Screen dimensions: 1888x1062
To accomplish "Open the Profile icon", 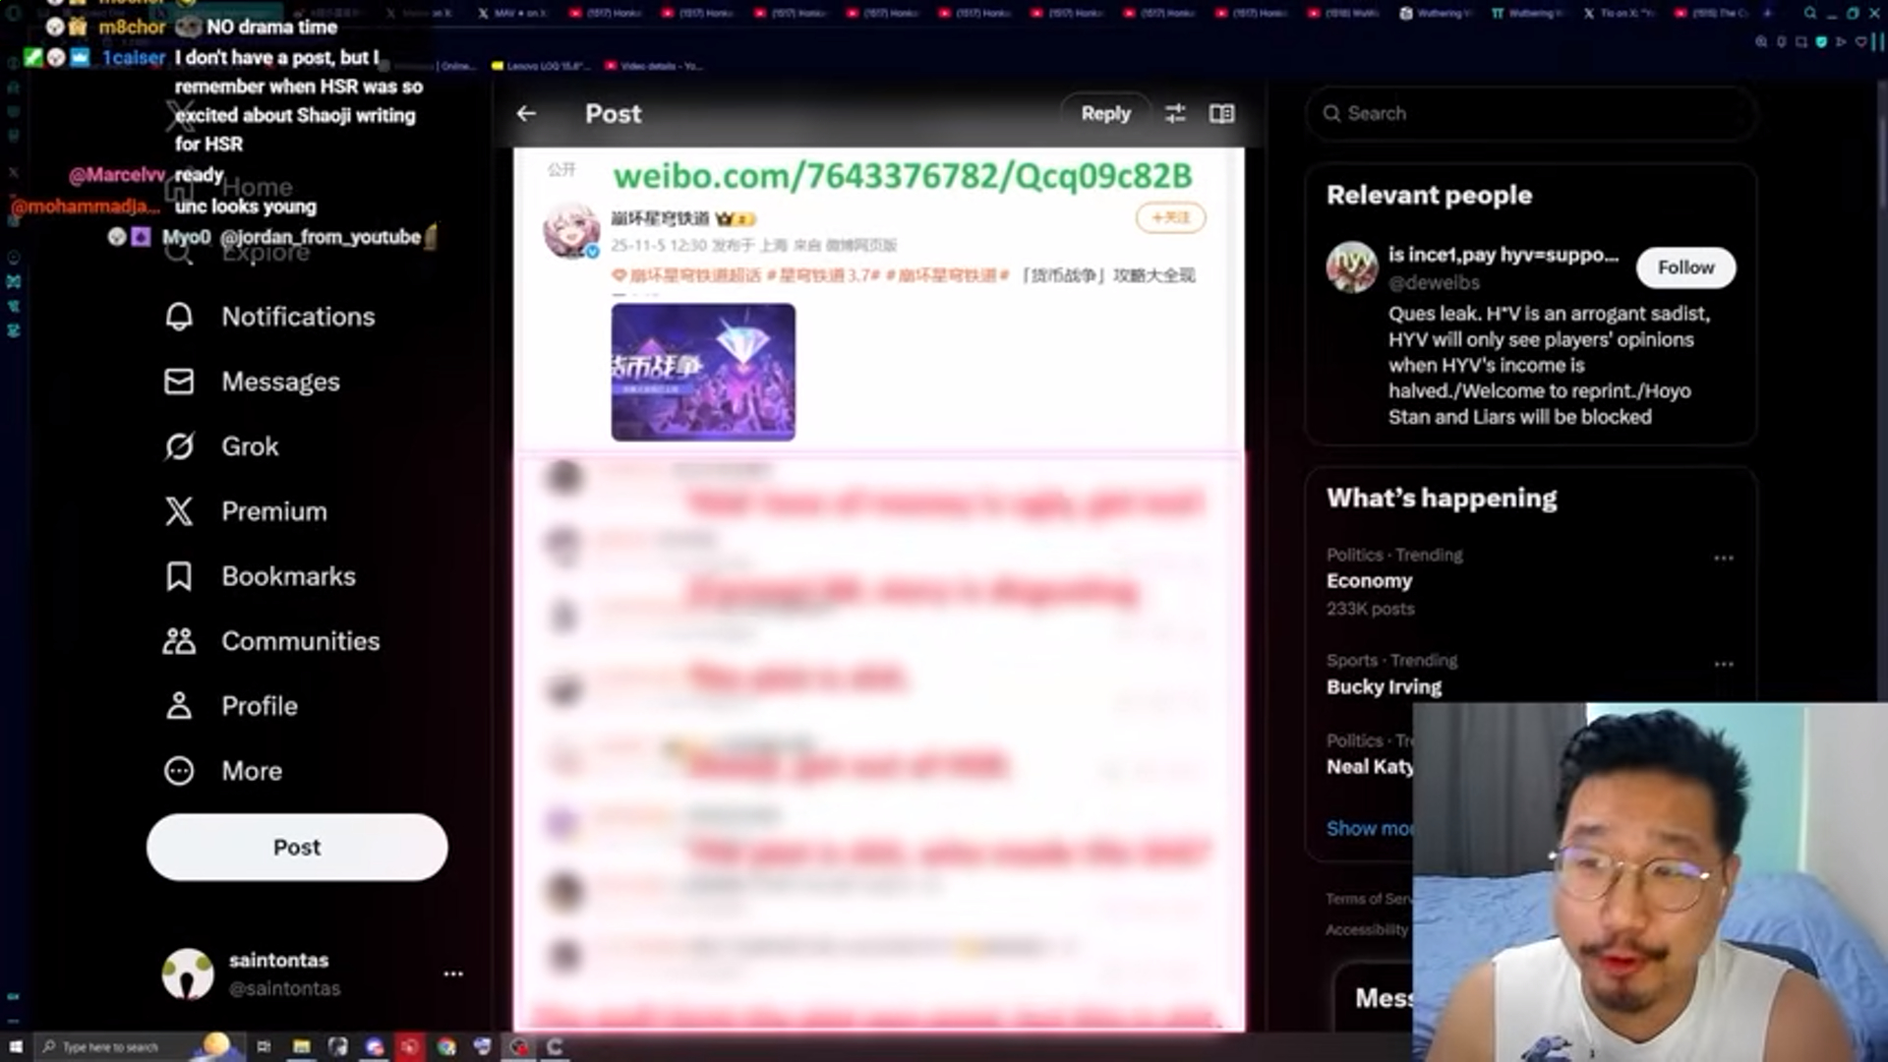I will click(179, 706).
